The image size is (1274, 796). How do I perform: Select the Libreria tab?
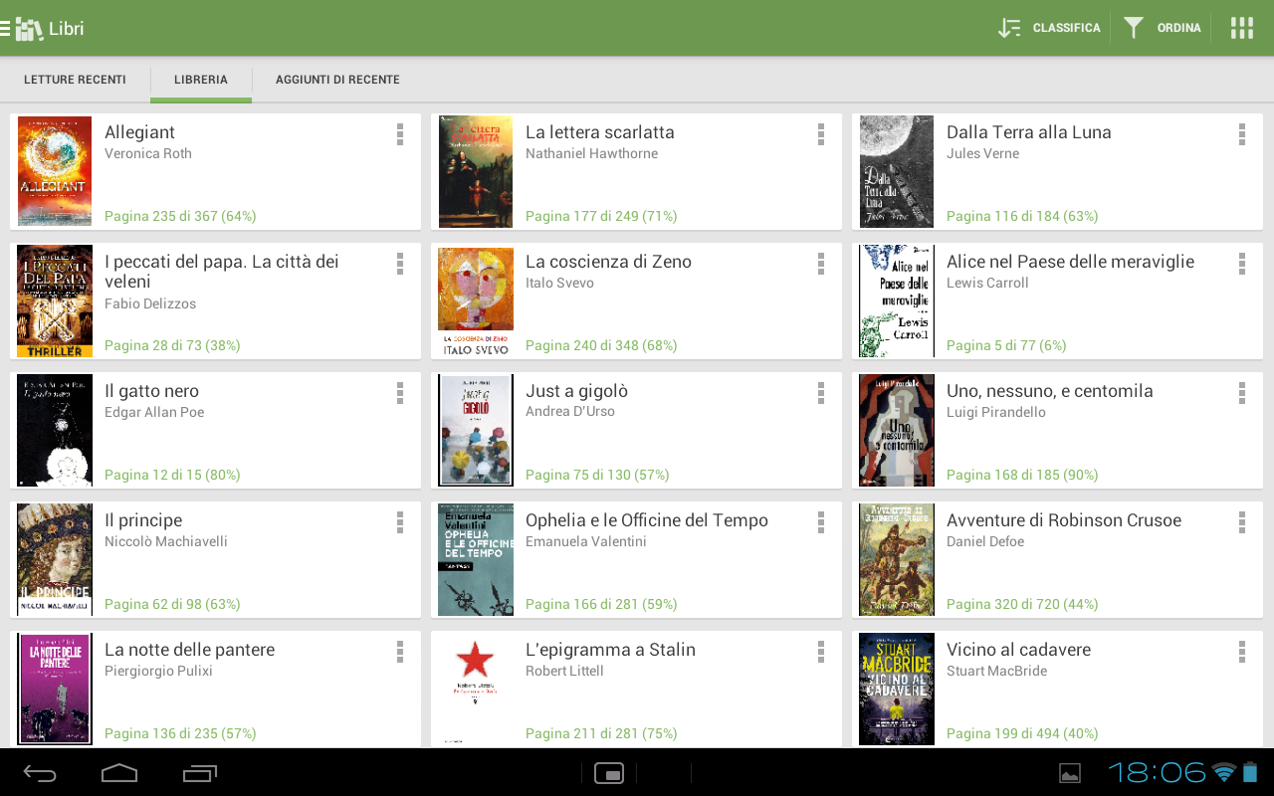pos(201,80)
